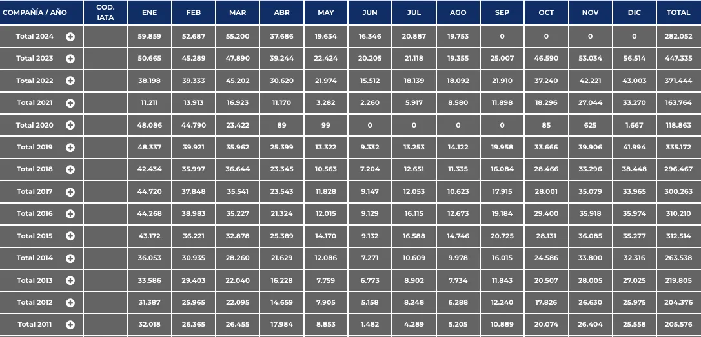Expand the Total 2023 row
701x337 pixels.
pyautogui.click(x=70, y=59)
